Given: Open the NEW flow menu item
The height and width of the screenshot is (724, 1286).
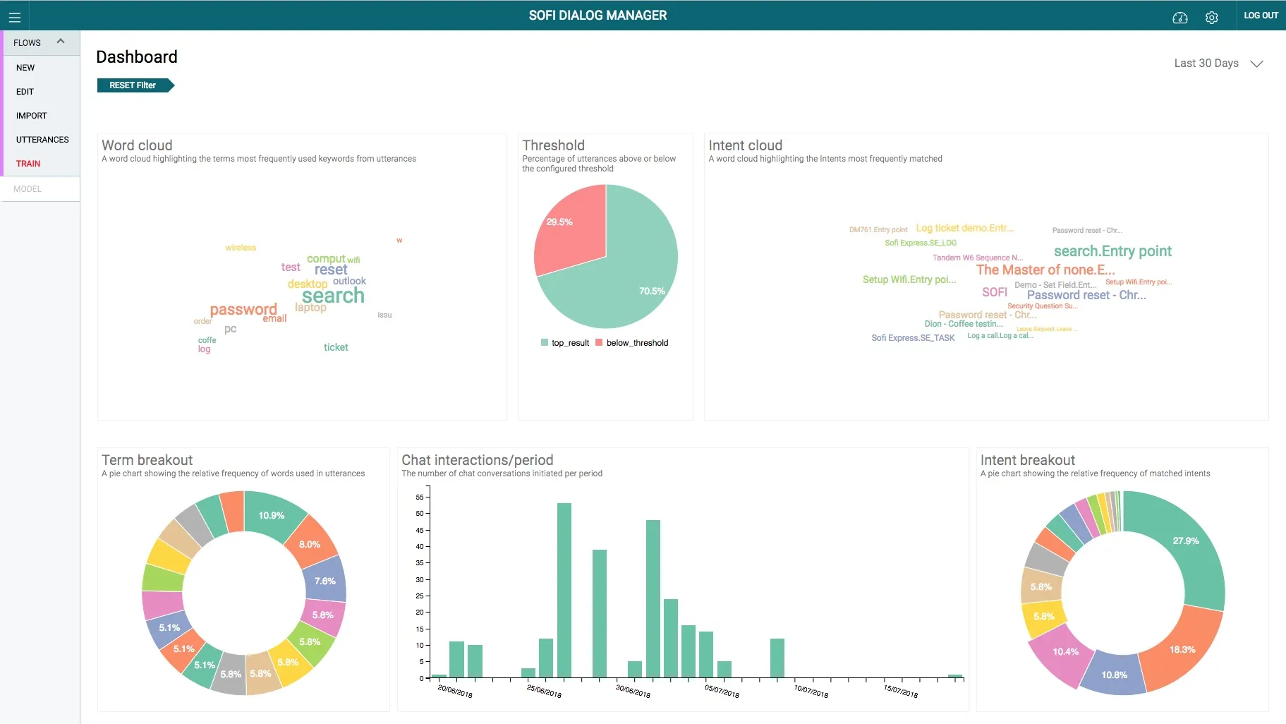Looking at the screenshot, I should tap(25, 68).
